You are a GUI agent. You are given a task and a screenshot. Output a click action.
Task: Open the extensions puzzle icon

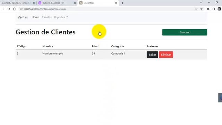coord(208,9)
